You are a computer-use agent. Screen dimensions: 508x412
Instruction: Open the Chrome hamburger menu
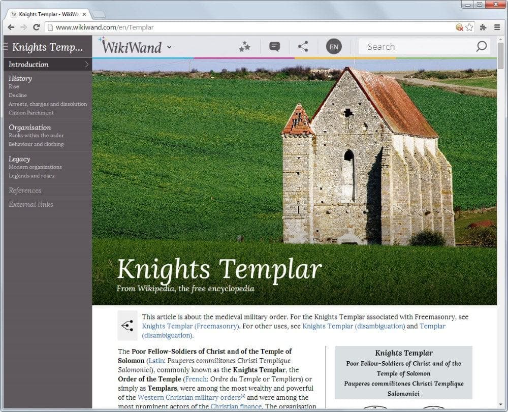click(497, 27)
